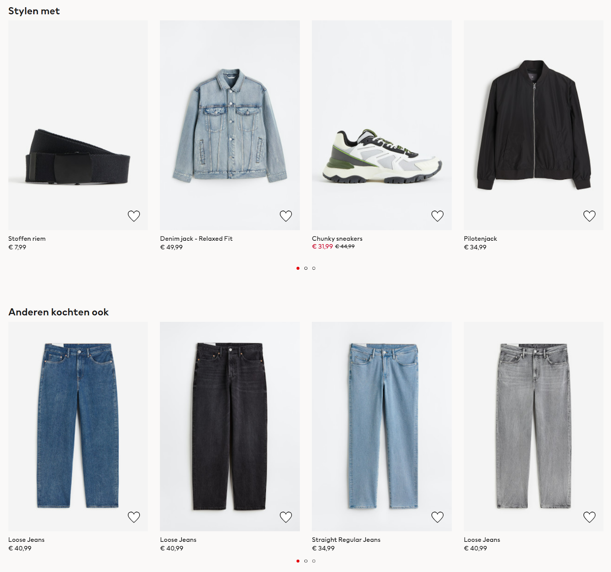Select second carousel dot under Stylen met
The image size is (611, 572).
(x=306, y=268)
